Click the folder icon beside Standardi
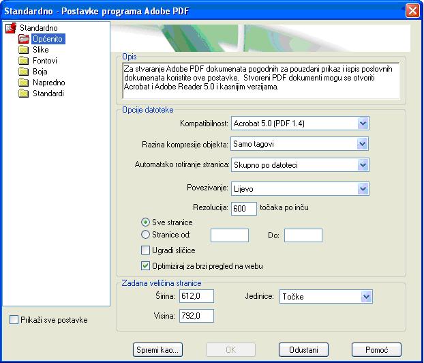Image resolution: width=424 pixels, height=363 pixels. [x=24, y=93]
